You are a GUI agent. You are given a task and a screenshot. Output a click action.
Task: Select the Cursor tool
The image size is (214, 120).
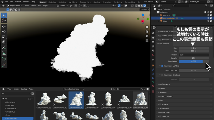click(x=4, y=21)
